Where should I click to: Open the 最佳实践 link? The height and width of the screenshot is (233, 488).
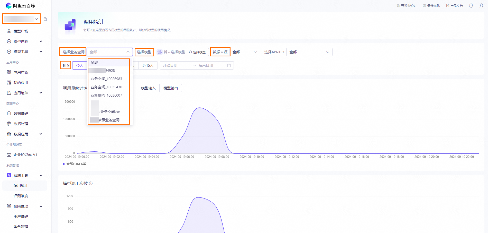click(x=431, y=6)
